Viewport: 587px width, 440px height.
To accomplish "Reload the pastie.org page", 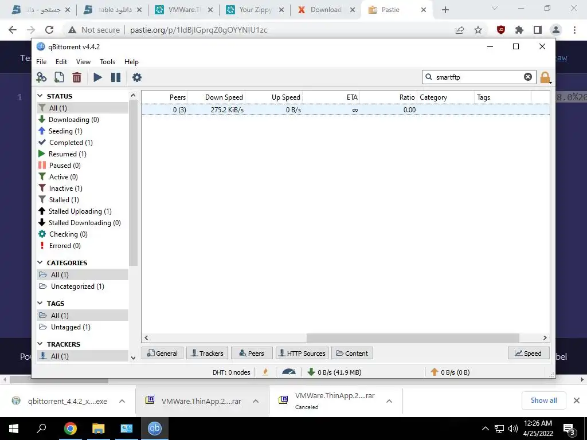I will (x=49, y=30).
